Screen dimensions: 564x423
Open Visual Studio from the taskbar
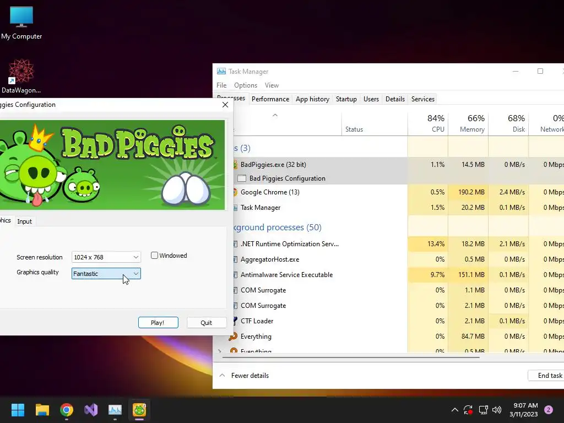(x=91, y=410)
